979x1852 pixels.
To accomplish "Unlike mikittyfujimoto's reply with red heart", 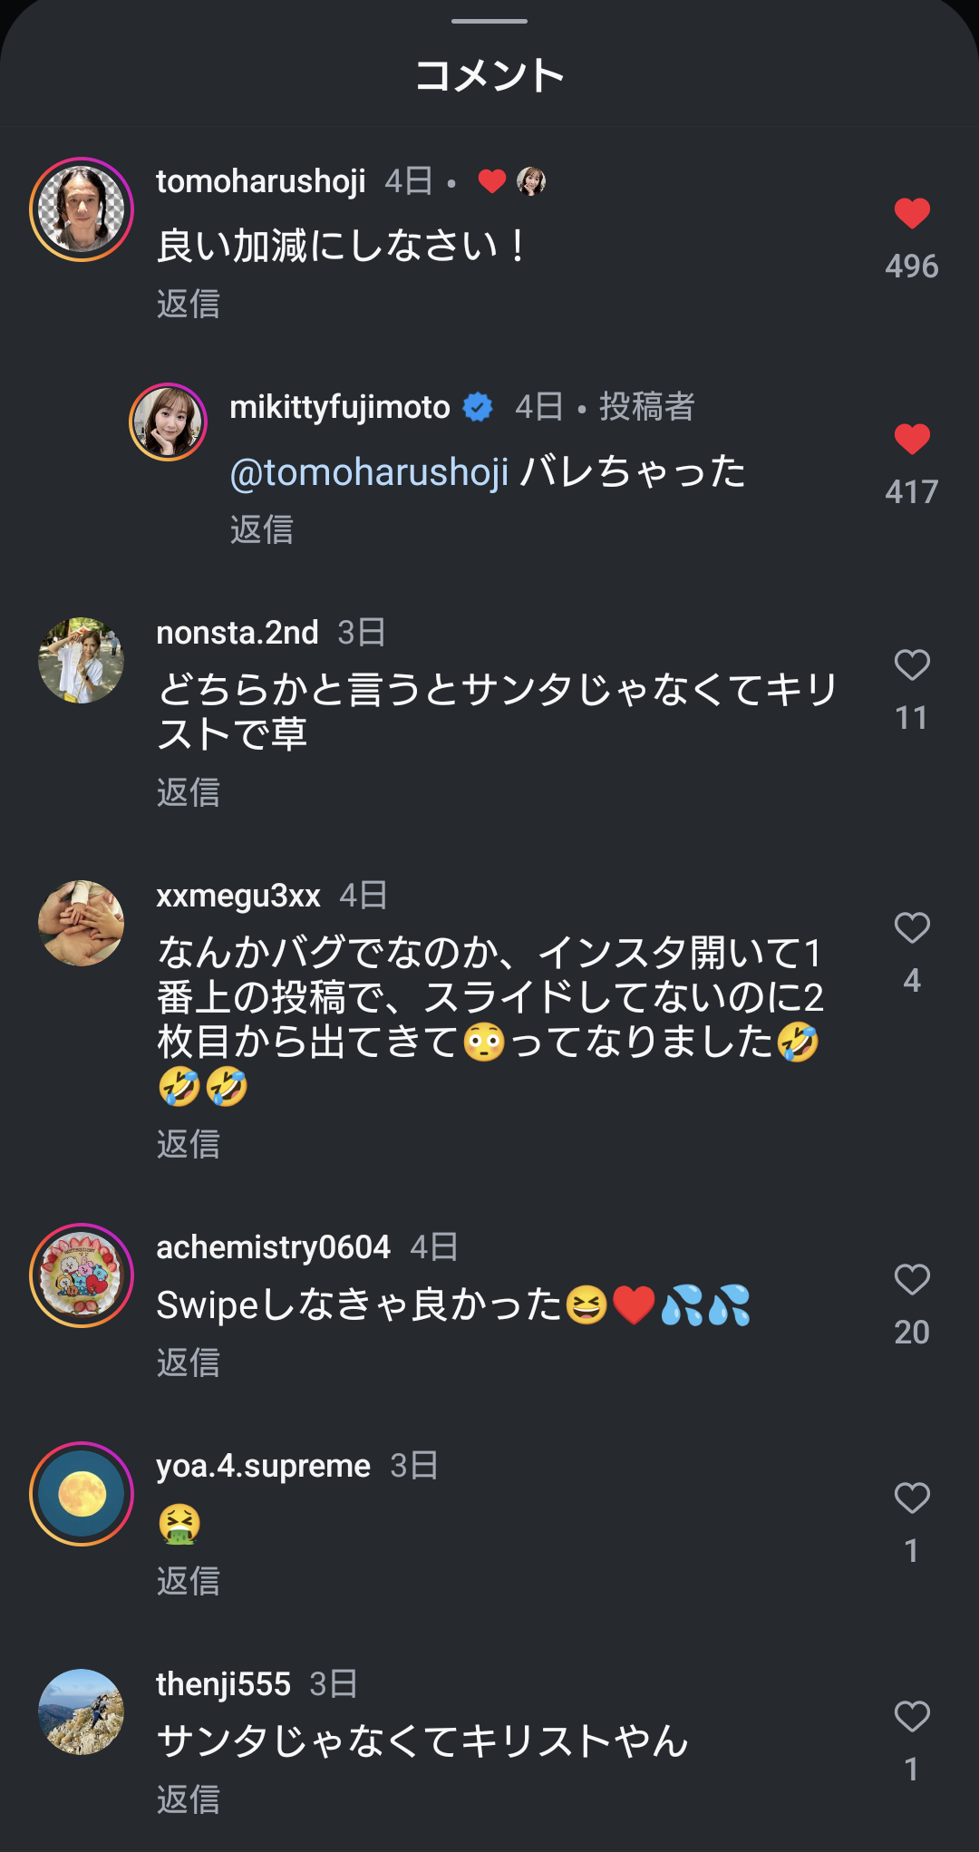I will 911,440.
